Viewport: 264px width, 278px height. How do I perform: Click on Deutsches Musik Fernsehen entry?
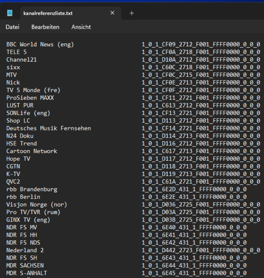pos(49,128)
